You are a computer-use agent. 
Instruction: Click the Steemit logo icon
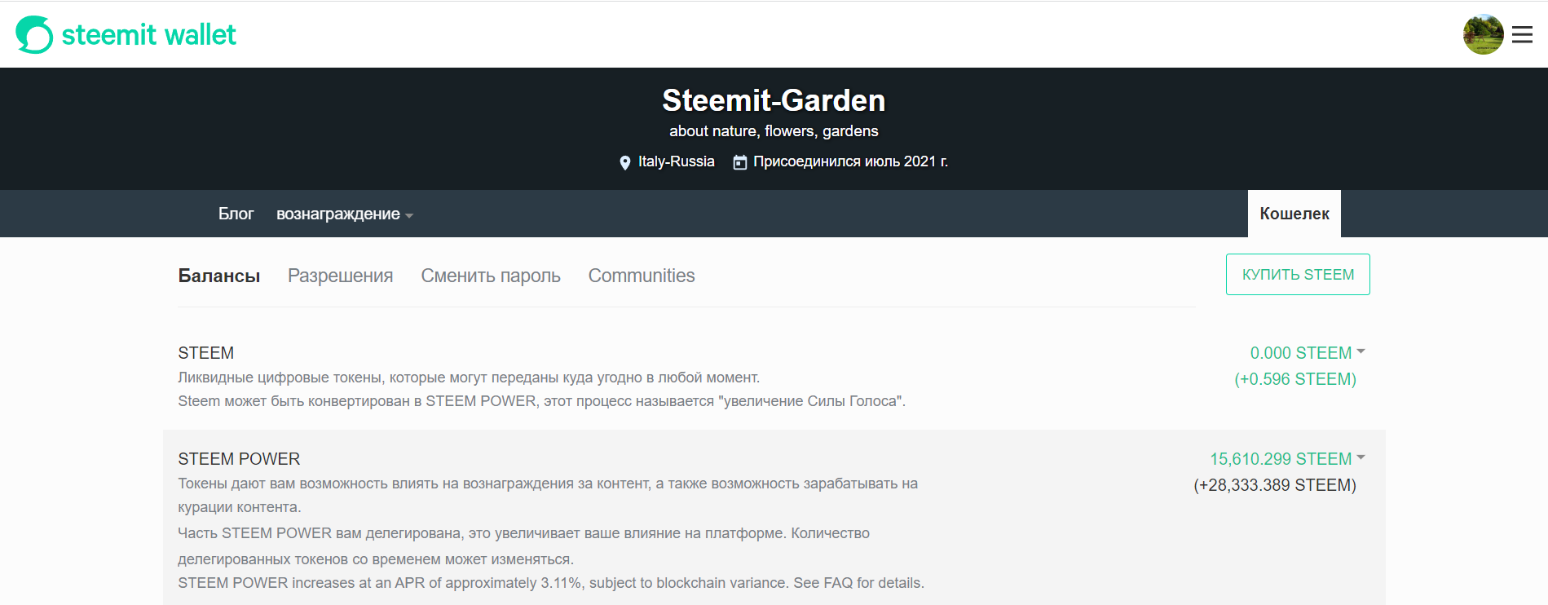pos(34,35)
